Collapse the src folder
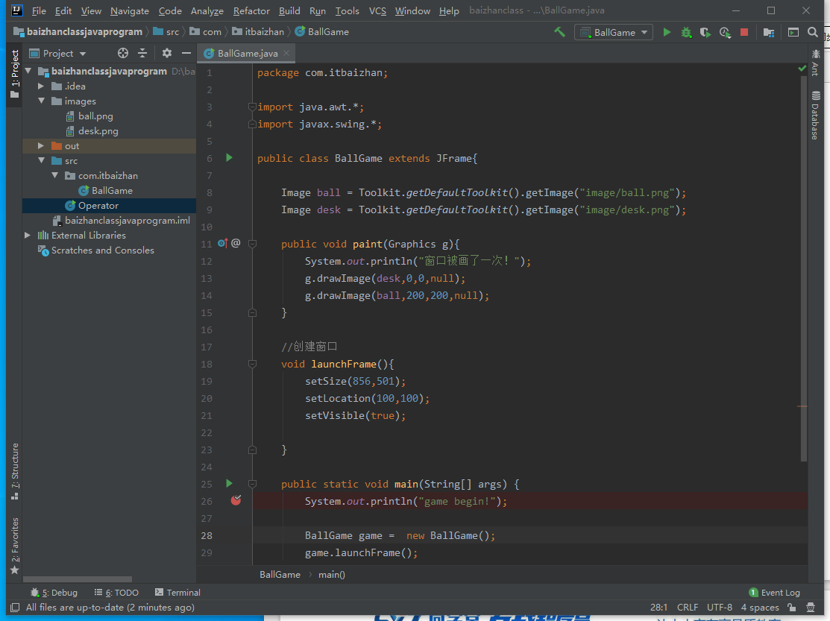Screen dimensions: 830x621 pyautogui.click(x=41, y=160)
